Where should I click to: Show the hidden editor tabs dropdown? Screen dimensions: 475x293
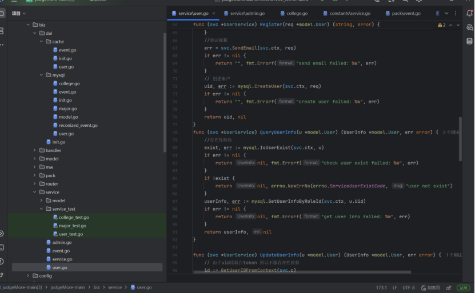coord(446,13)
